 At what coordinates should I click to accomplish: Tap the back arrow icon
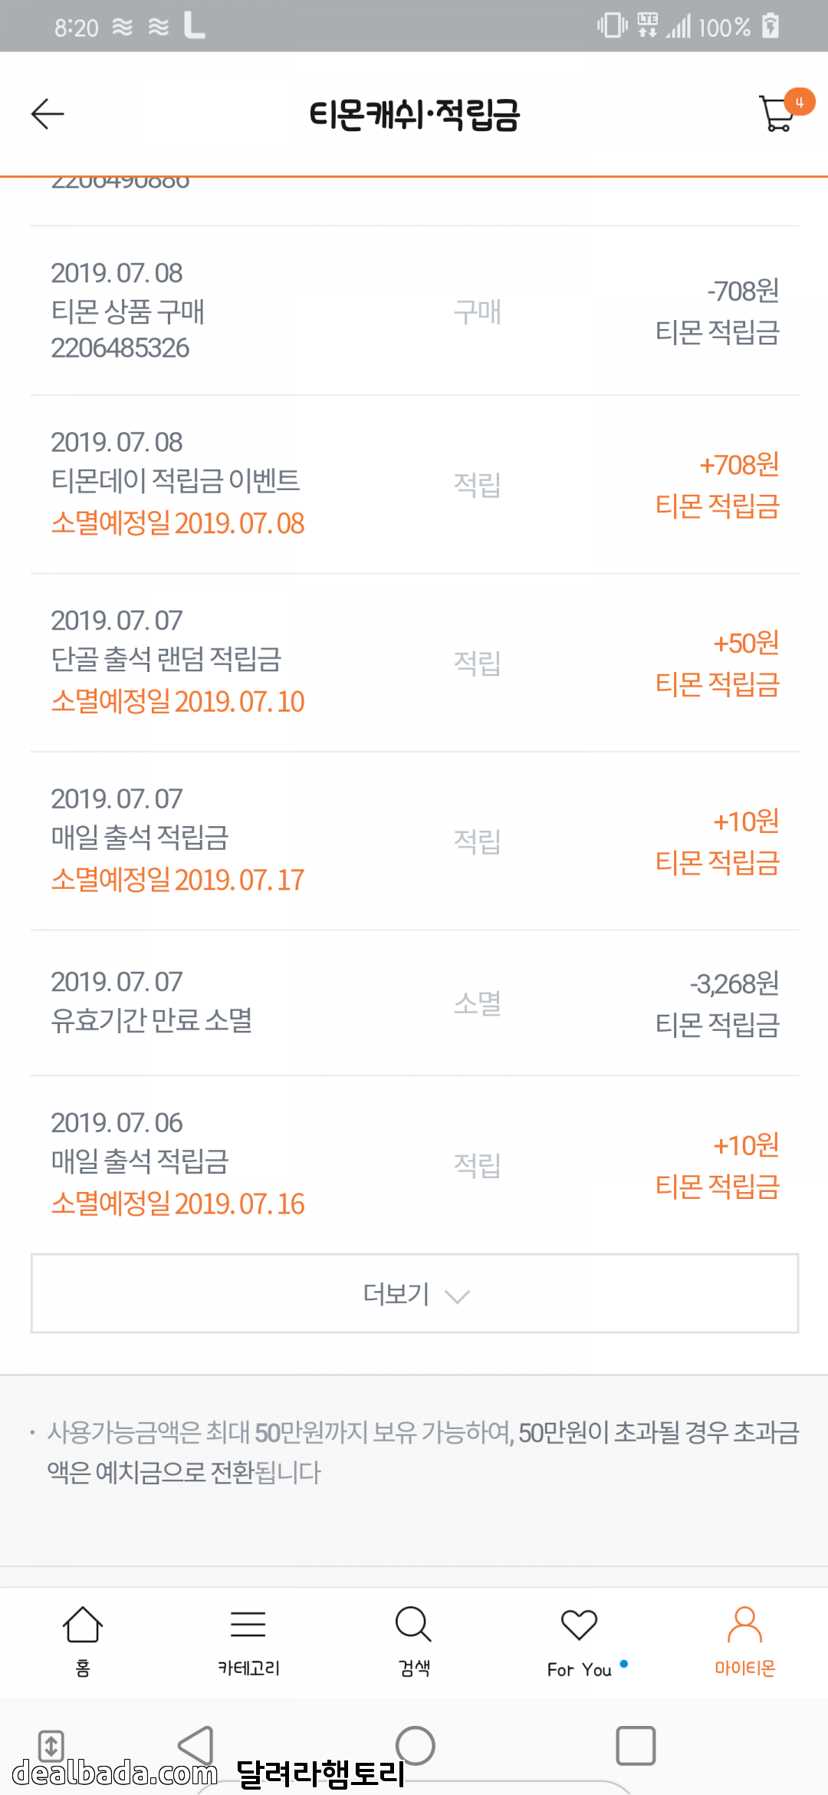pyautogui.click(x=48, y=114)
